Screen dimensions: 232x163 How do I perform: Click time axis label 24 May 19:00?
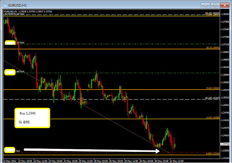[x=71, y=161]
